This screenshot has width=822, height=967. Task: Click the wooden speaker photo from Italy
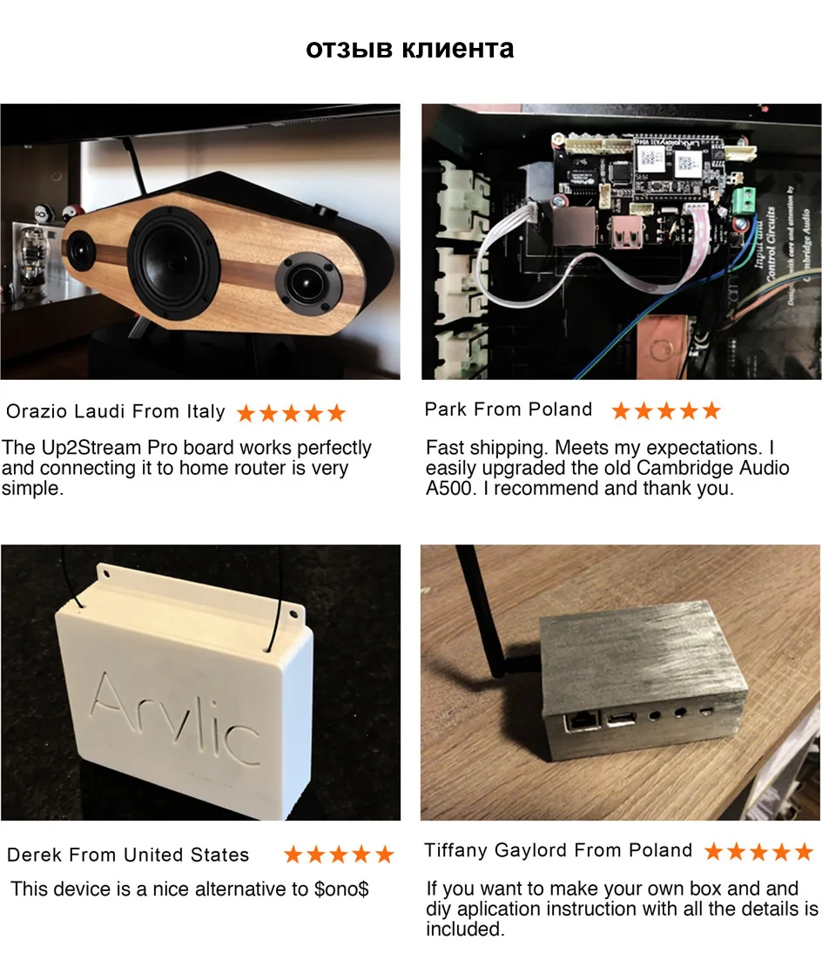(x=200, y=241)
